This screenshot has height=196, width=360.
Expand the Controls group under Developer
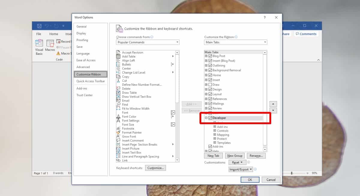[214, 130]
